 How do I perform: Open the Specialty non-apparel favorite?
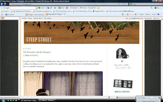point(43,11)
